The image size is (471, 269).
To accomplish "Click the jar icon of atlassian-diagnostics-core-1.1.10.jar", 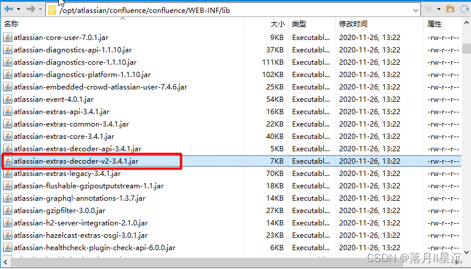I will (8, 62).
